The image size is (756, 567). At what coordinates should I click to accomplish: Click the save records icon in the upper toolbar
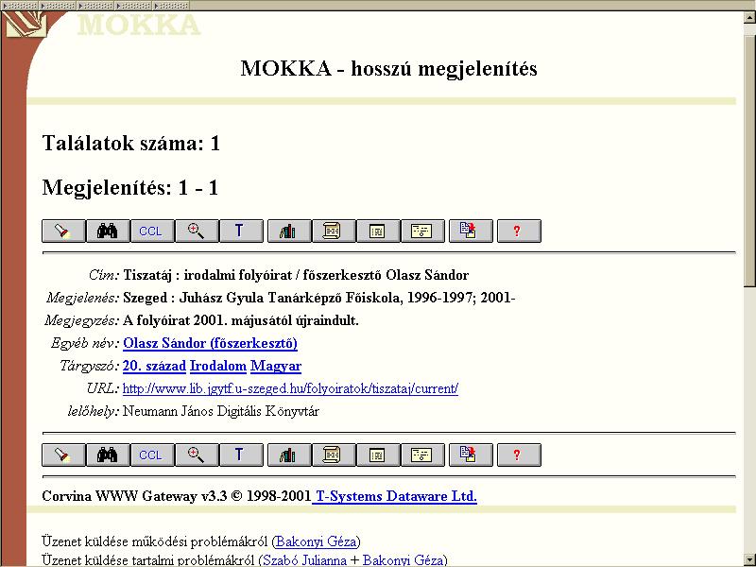point(471,231)
